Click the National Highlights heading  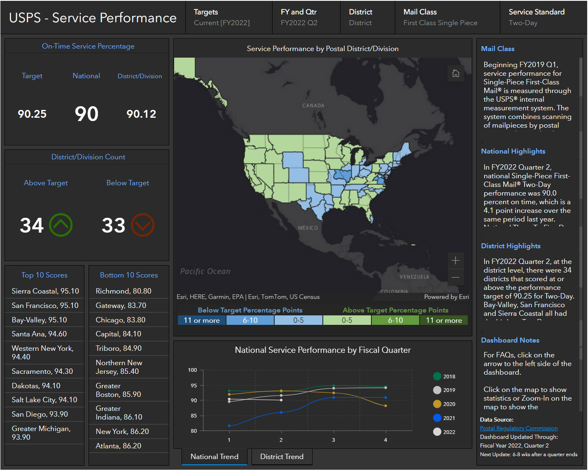[513, 151]
